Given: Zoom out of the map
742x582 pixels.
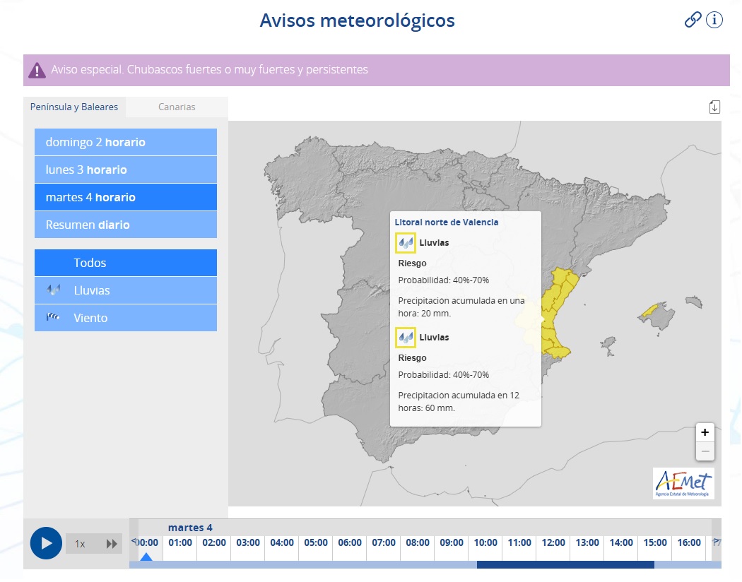Looking at the screenshot, I should click(x=705, y=451).
